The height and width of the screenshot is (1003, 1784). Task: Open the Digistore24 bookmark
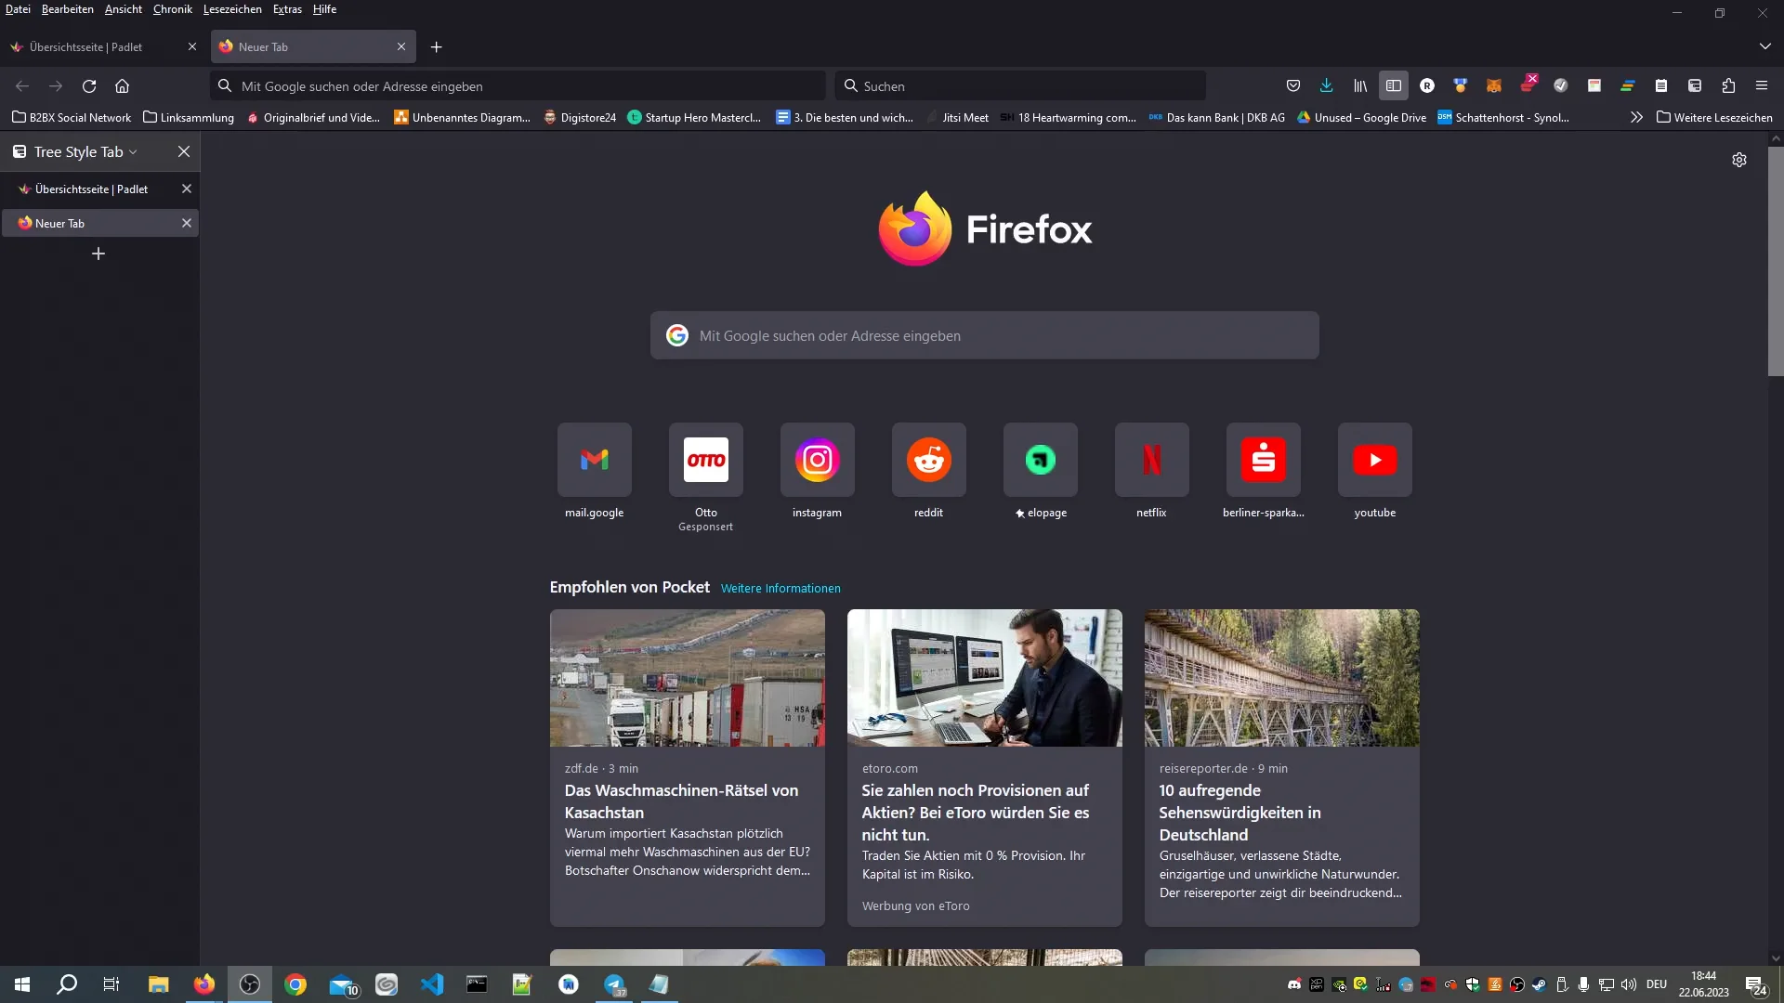(x=580, y=117)
